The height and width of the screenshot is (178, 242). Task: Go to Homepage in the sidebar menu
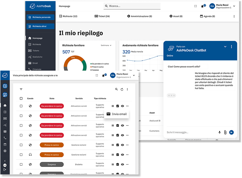(35, 38)
